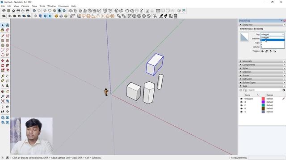Viewport: 286px width, 160px height.
Task: Open the 3D Warehouse teapot icon
Action: (127, 11)
